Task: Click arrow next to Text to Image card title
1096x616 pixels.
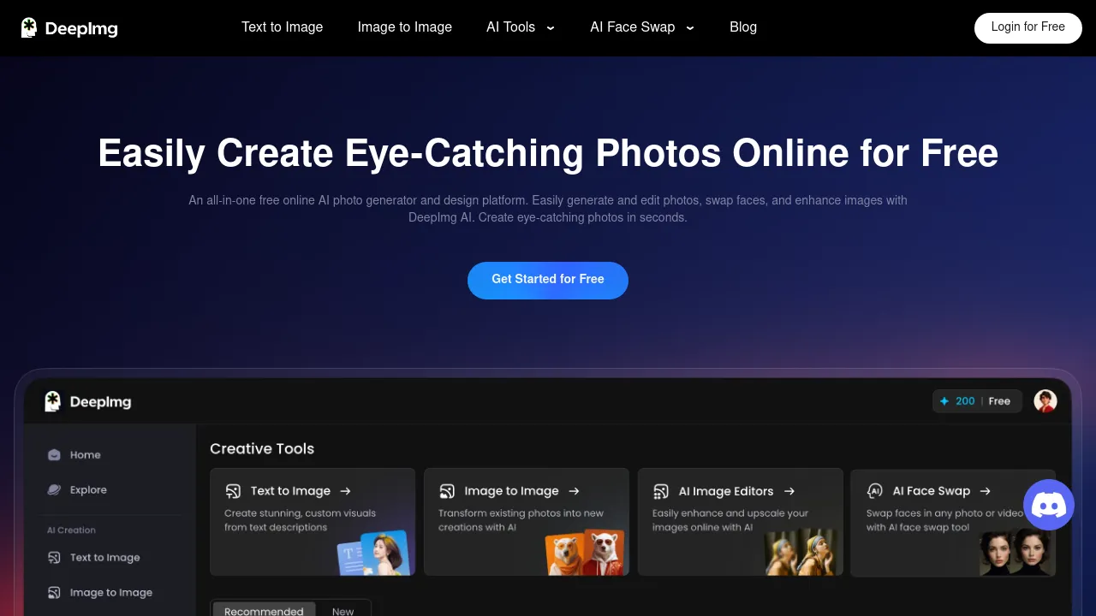Action: [345, 491]
